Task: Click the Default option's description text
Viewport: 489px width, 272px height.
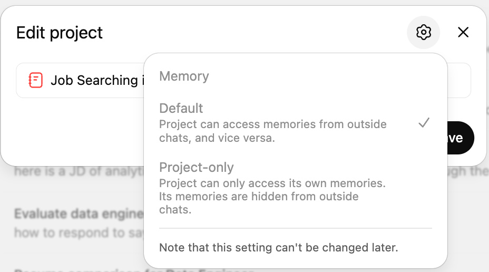Action: point(272,131)
